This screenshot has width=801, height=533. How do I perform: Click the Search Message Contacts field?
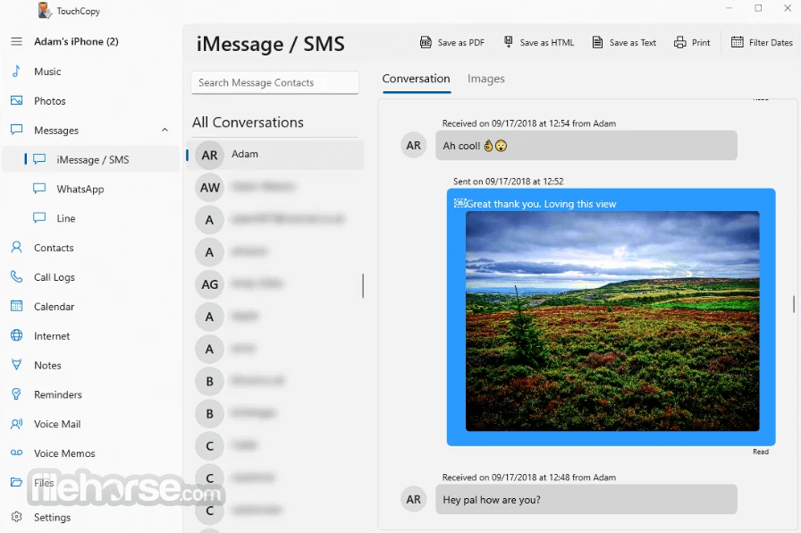[x=274, y=83]
